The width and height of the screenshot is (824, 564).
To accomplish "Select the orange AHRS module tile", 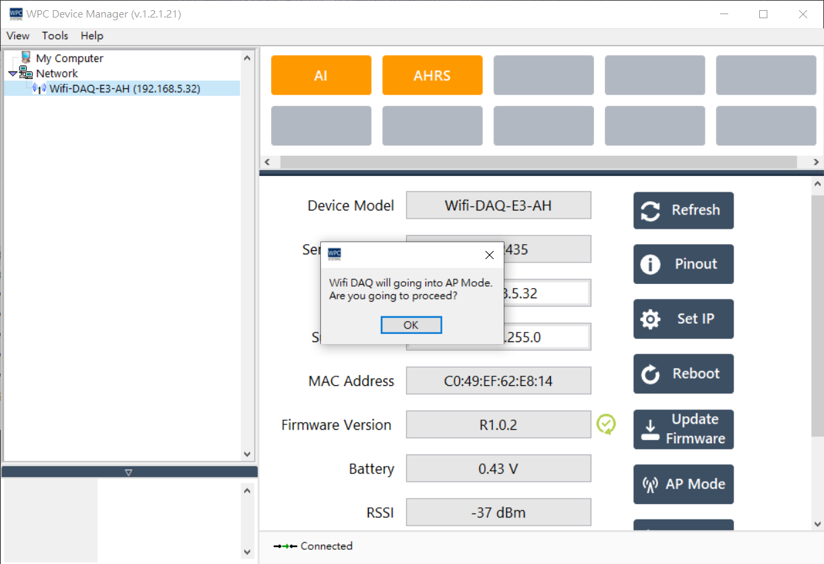I will pyautogui.click(x=432, y=76).
